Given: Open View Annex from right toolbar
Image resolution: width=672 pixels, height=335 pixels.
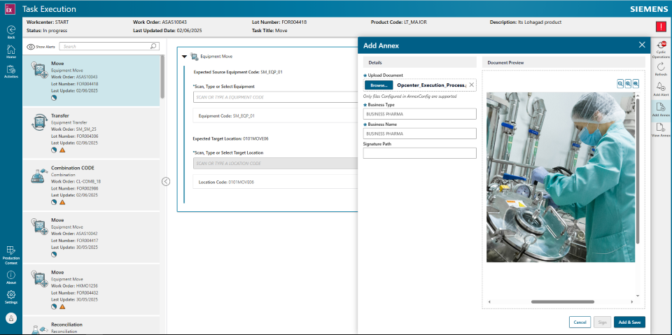Looking at the screenshot, I should [661, 129].
